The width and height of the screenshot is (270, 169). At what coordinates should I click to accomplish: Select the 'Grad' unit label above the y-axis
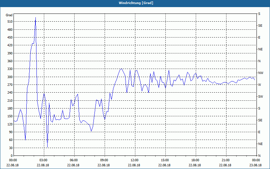click(x=9, y=15)
